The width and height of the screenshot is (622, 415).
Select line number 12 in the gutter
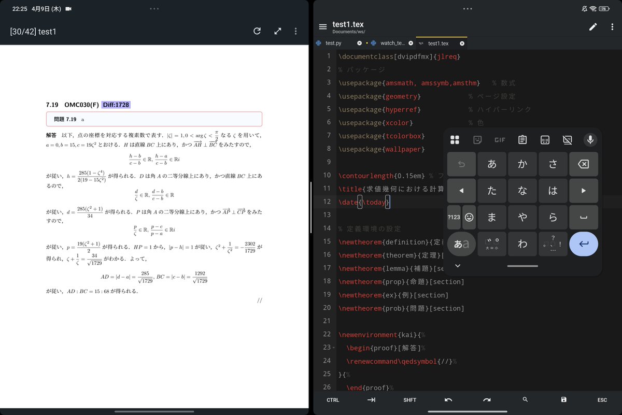[x=326, y=202]
